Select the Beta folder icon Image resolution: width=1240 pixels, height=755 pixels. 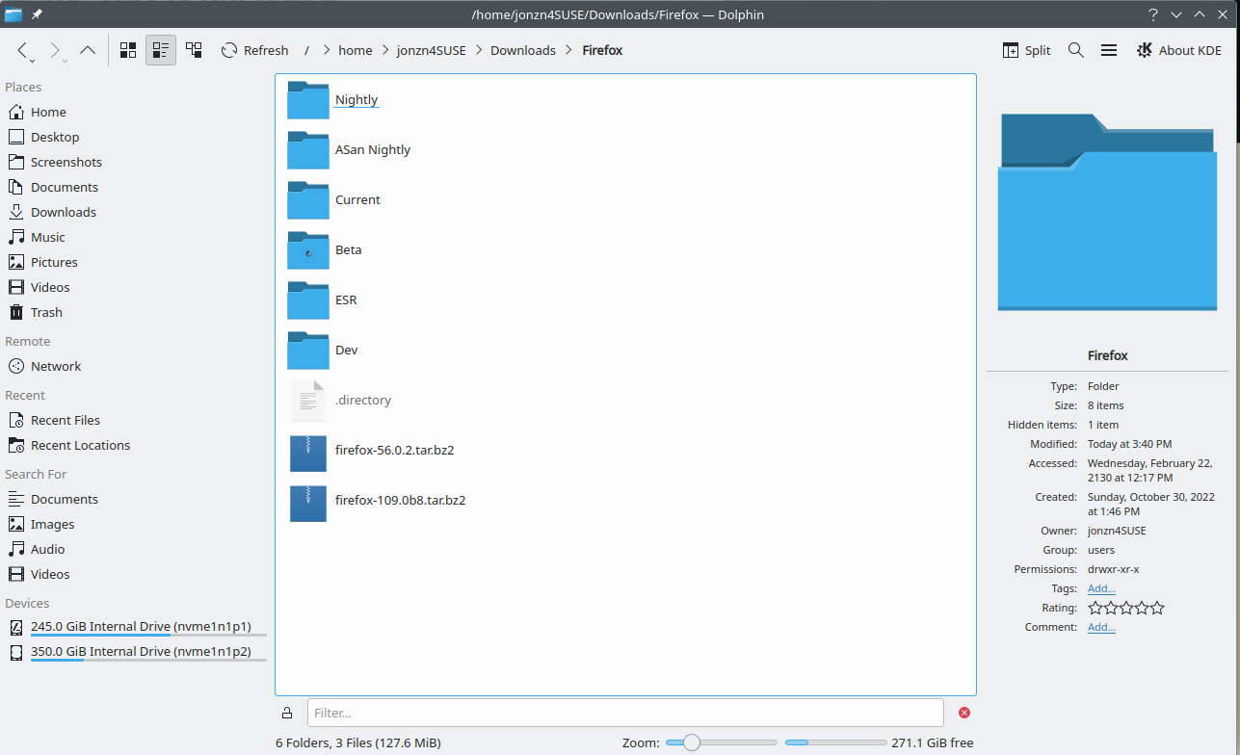click(x=308, y=250)
